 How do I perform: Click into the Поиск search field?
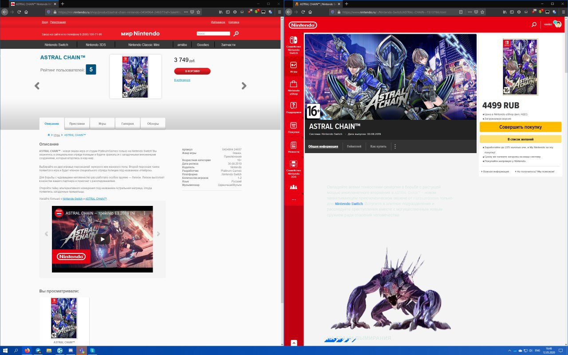pos(213,33)
